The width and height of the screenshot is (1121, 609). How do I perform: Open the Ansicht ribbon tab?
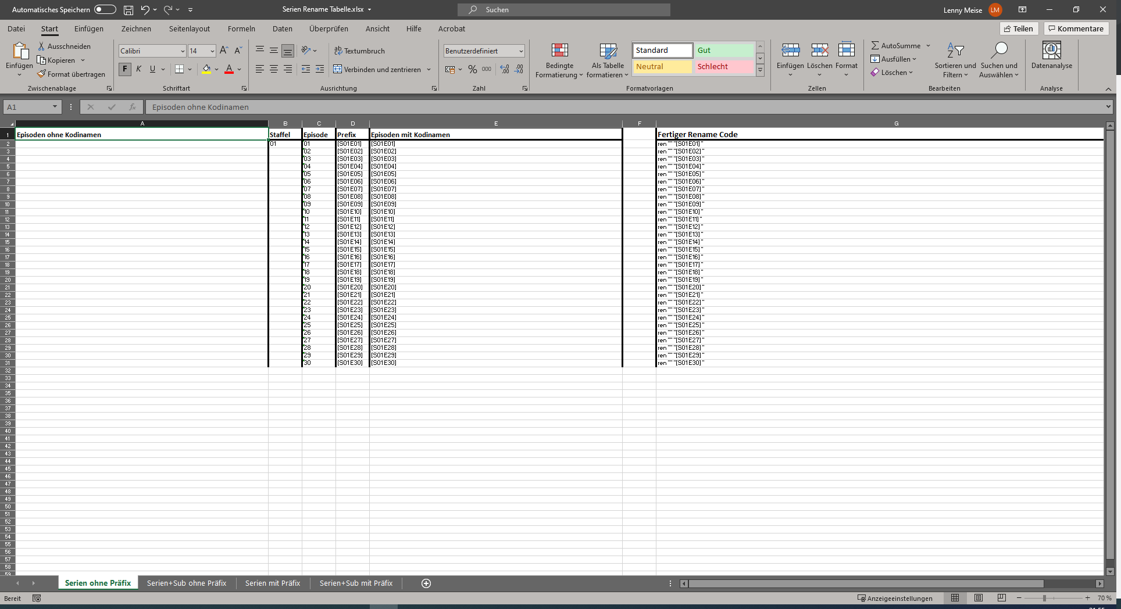(x=377, y=28)
